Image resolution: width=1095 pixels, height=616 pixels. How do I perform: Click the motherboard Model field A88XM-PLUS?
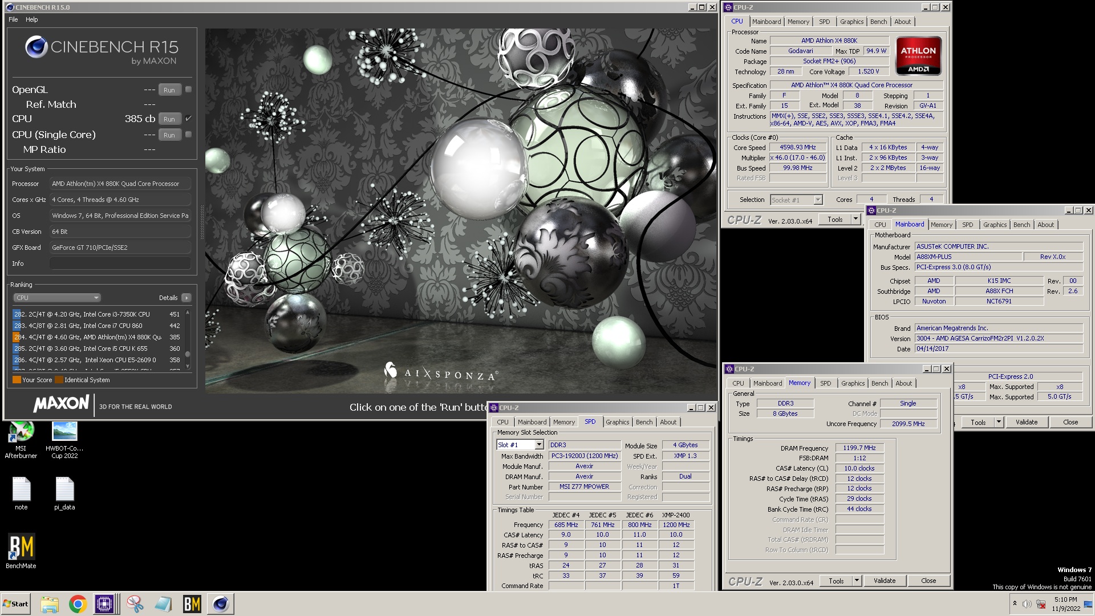(968, 257)
